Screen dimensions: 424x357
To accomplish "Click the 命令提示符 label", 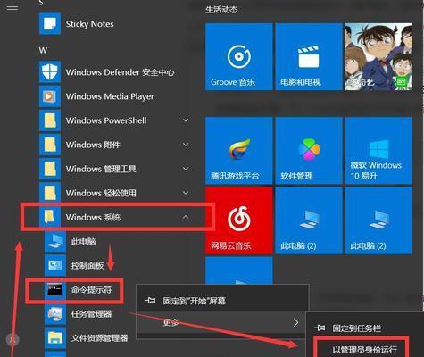I will (x=91, y=289).
